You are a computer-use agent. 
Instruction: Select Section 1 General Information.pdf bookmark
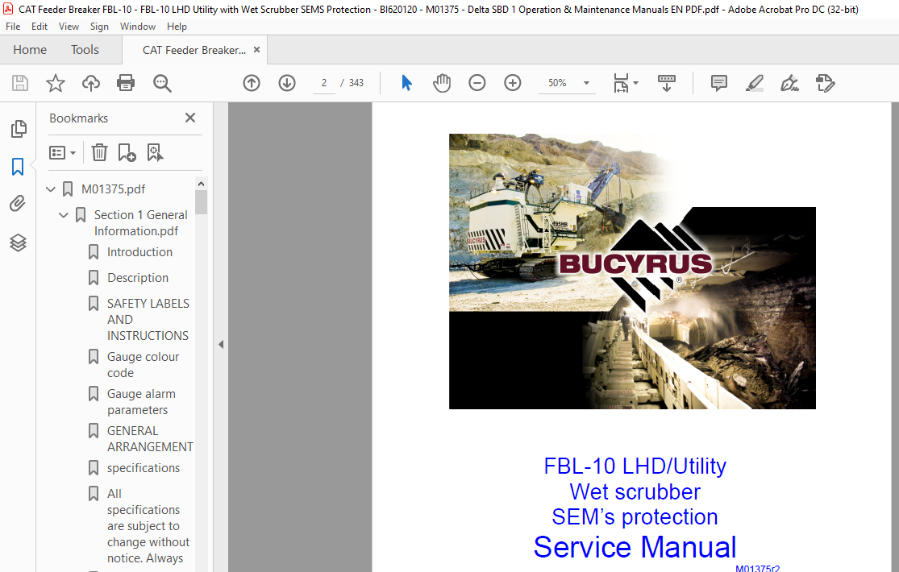[x=140, y=223]
